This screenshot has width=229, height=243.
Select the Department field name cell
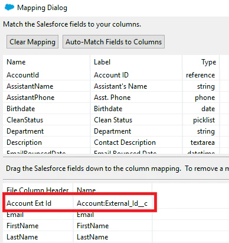coord(25,131)
